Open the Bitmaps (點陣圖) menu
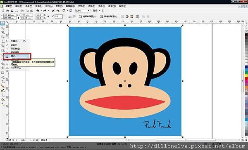The width and height of the screenshot is (248, 150). click(70, 6)
